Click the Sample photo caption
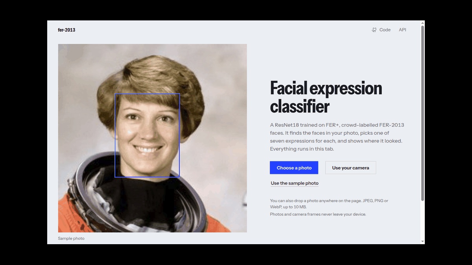 tap(71, 238)
